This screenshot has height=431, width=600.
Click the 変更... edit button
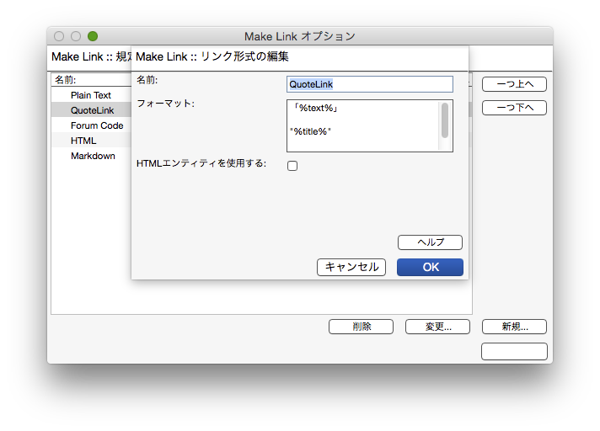(x=437, y=327)
